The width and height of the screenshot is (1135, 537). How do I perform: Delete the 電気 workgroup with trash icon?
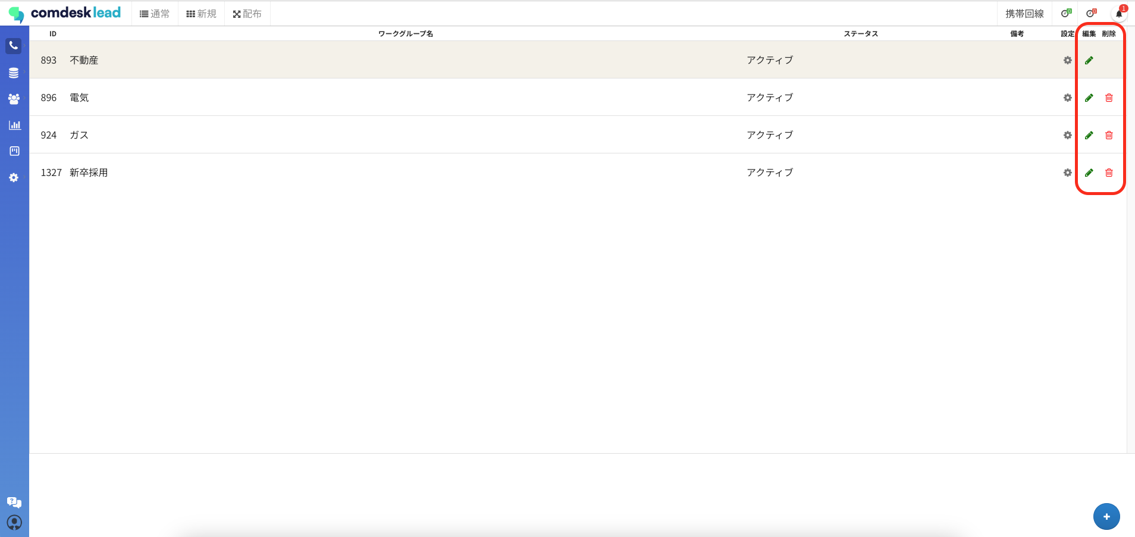[1109, 98]
